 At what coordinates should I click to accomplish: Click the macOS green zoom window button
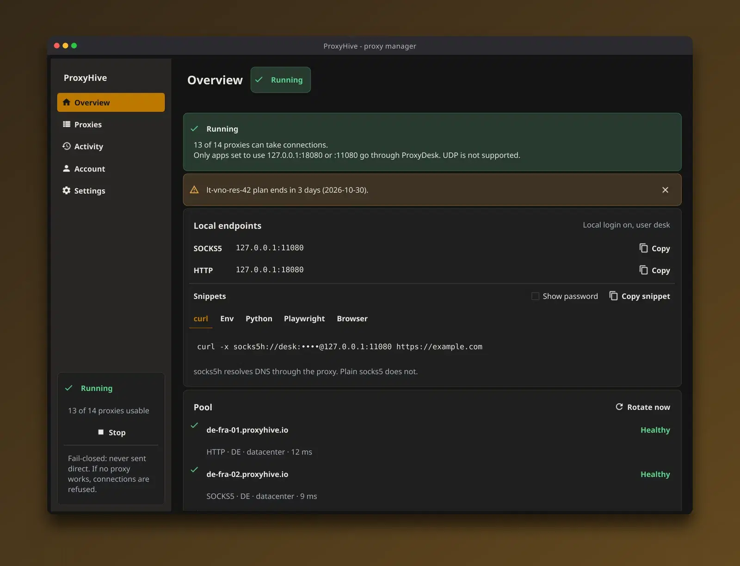coord(74,45)
